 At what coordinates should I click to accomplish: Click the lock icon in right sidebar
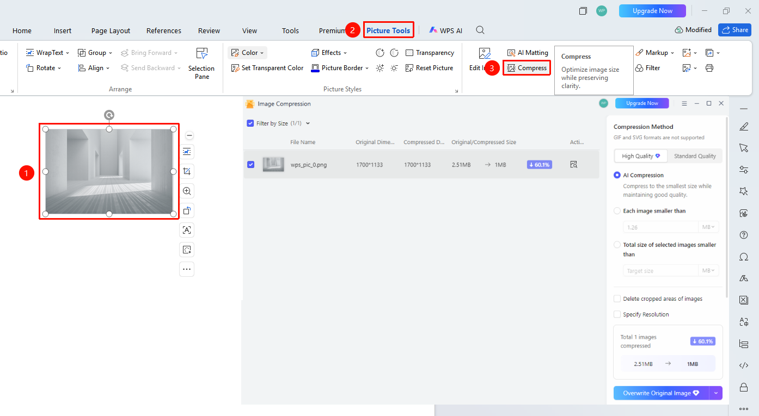click(744, 387)
